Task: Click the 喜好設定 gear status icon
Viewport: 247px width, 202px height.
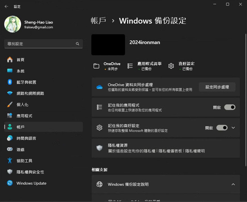Action: [x=171, y=66]
